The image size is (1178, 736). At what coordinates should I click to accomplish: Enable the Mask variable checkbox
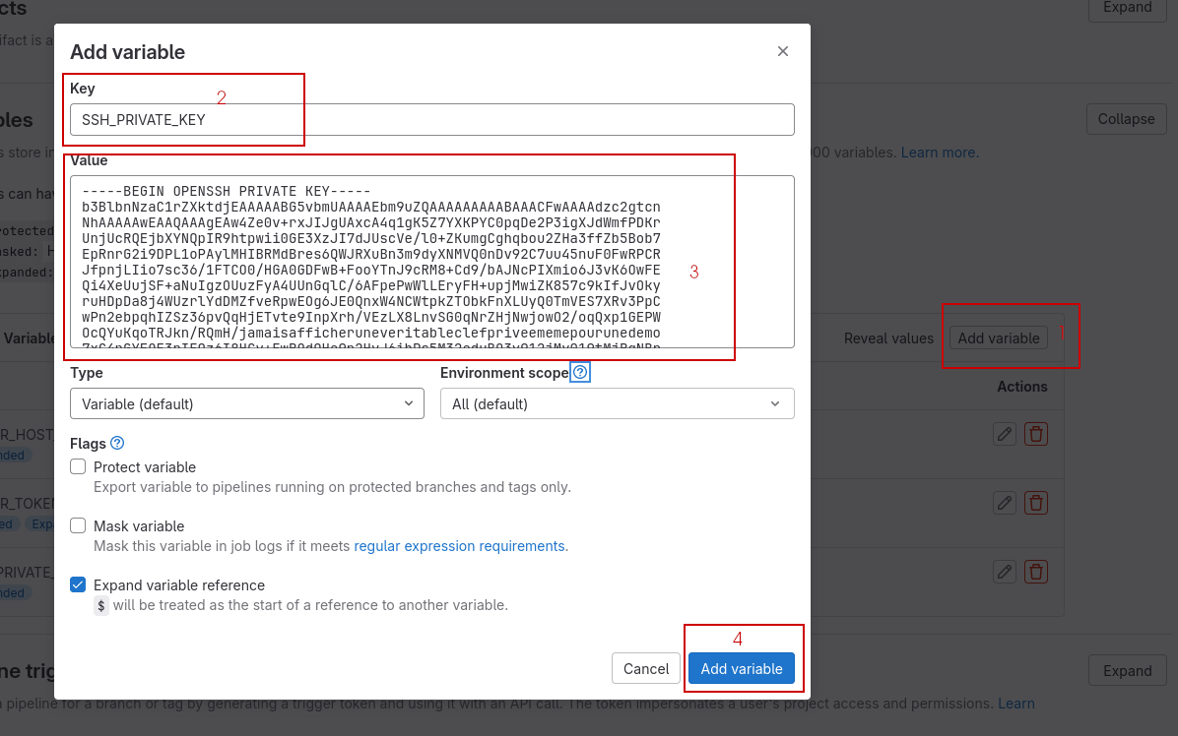(x=79, y=526)
